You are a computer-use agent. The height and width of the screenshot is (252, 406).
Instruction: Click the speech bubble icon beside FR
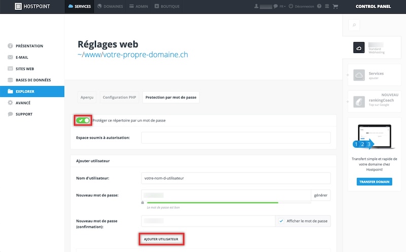click(x=276, y=6)
